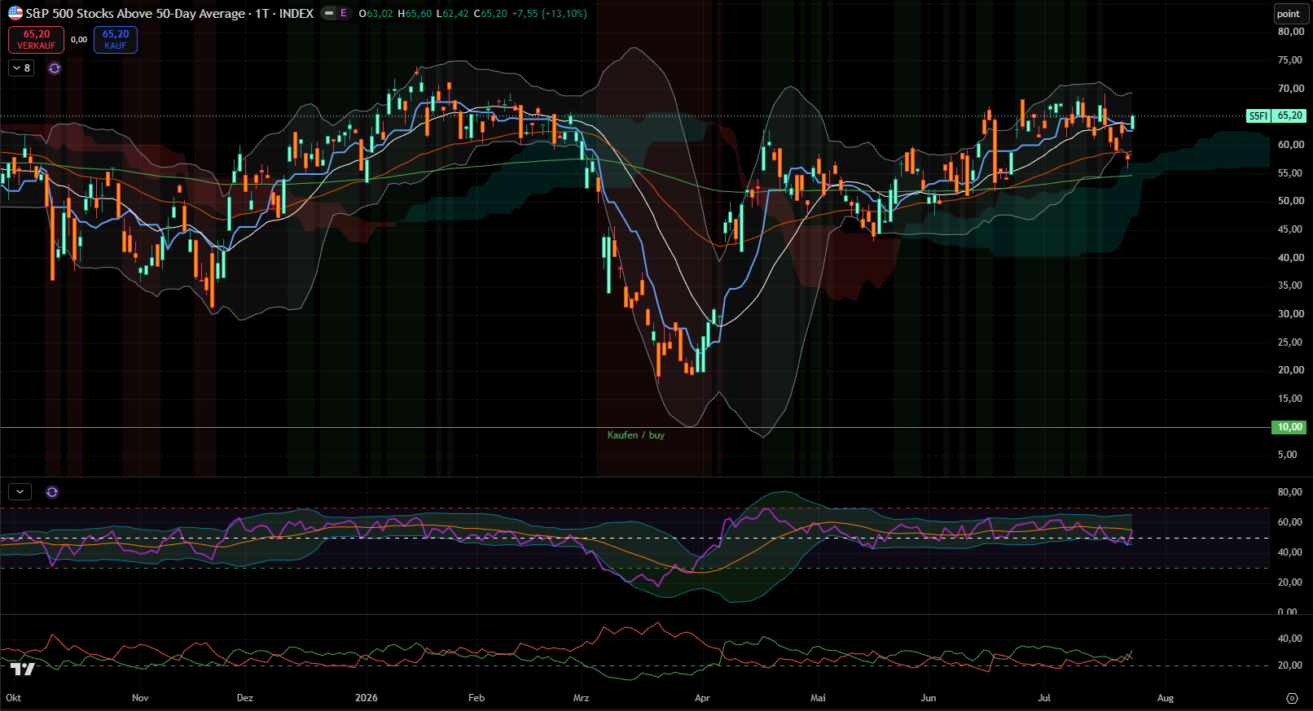Click the Kaufen / buy line label
This screenshot has height=711, width=1313.
636,435
